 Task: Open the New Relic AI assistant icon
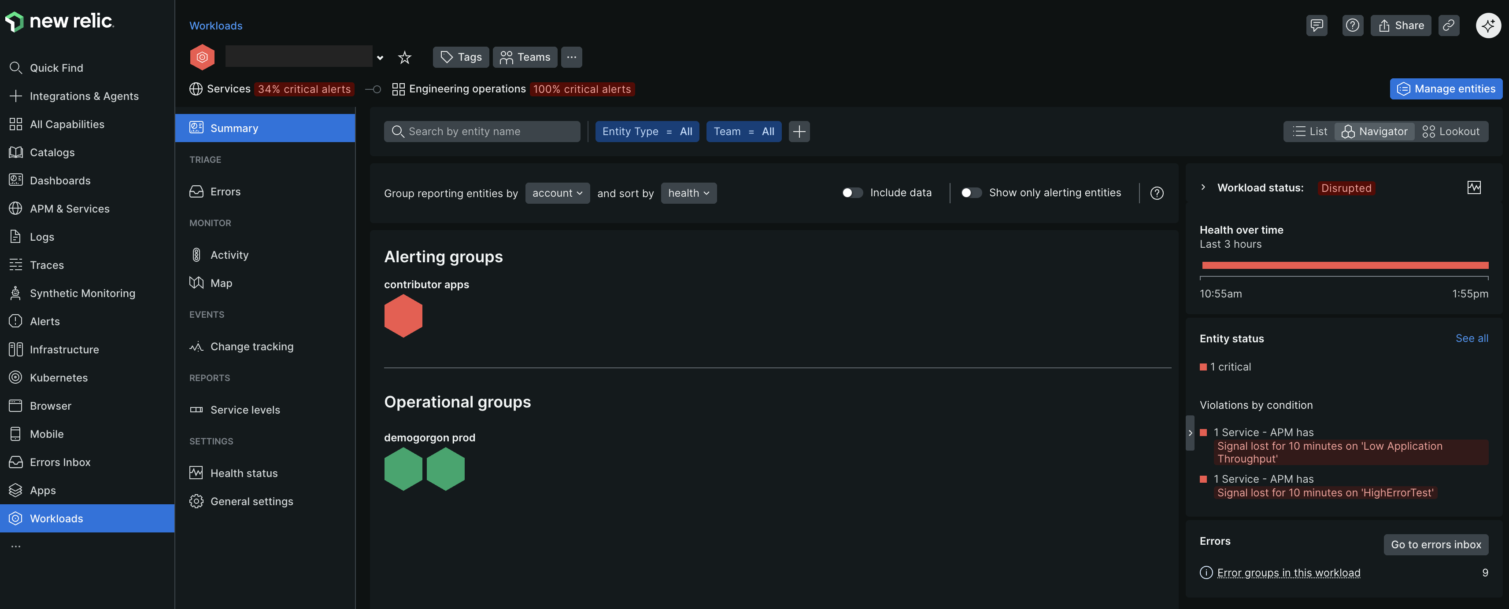1487,25
